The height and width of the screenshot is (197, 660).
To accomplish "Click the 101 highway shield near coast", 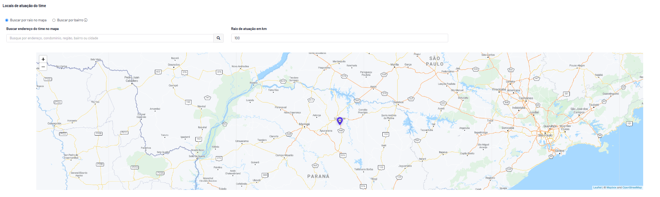I will pyautogui.click(x=629, y=124).
